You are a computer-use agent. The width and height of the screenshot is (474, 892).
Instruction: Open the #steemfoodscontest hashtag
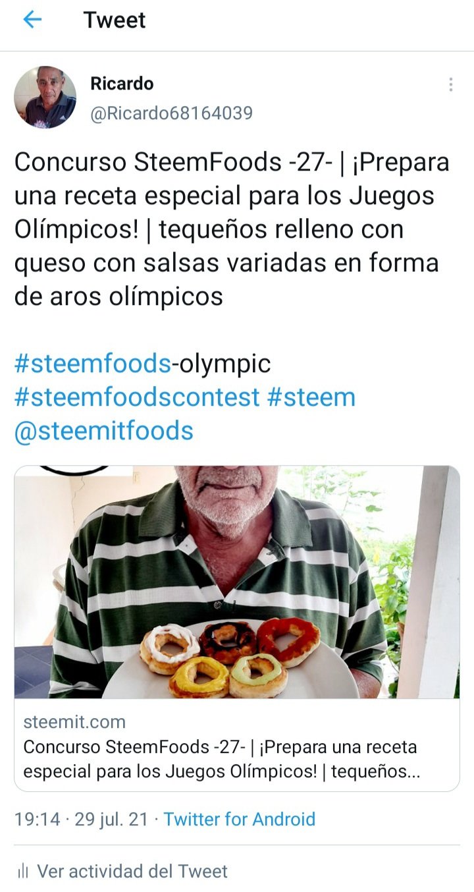pyautogui.click(x=137, y=397)
